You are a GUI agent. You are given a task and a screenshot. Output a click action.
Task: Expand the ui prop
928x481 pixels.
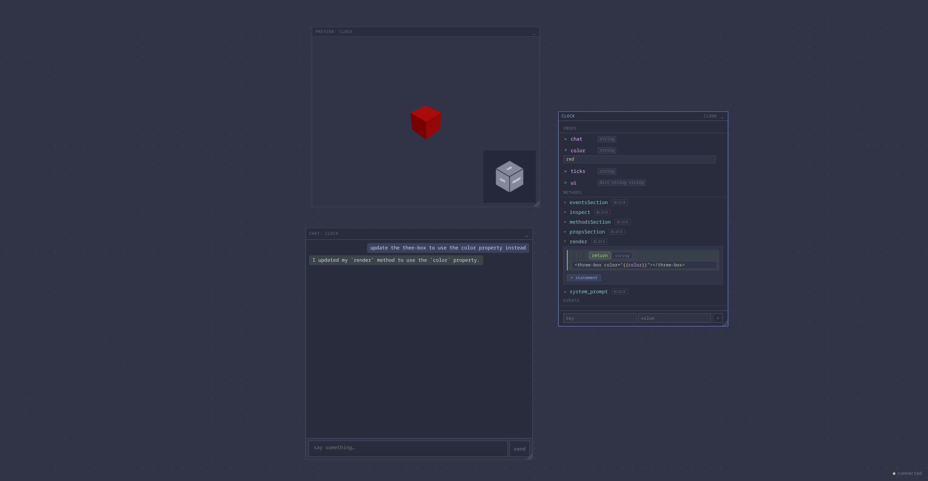[x=565, y=182]
